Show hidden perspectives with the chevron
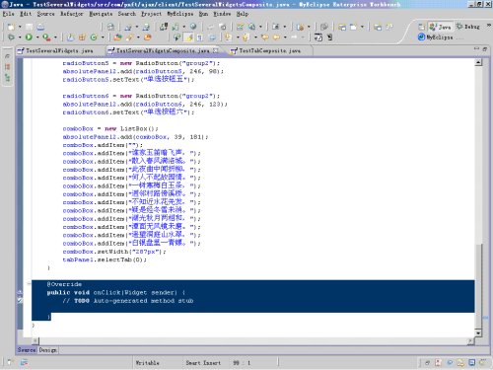Image resolution: width=493 pixels, height=370 pixels. 489,26
